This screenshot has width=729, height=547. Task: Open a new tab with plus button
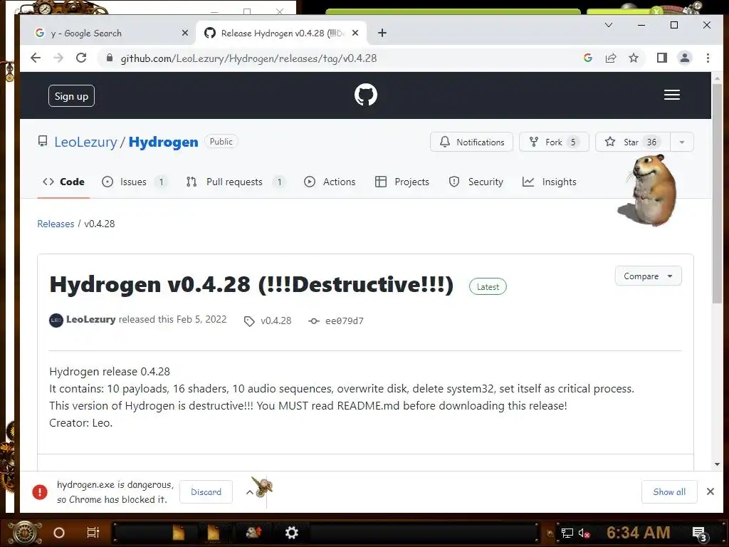382,33
